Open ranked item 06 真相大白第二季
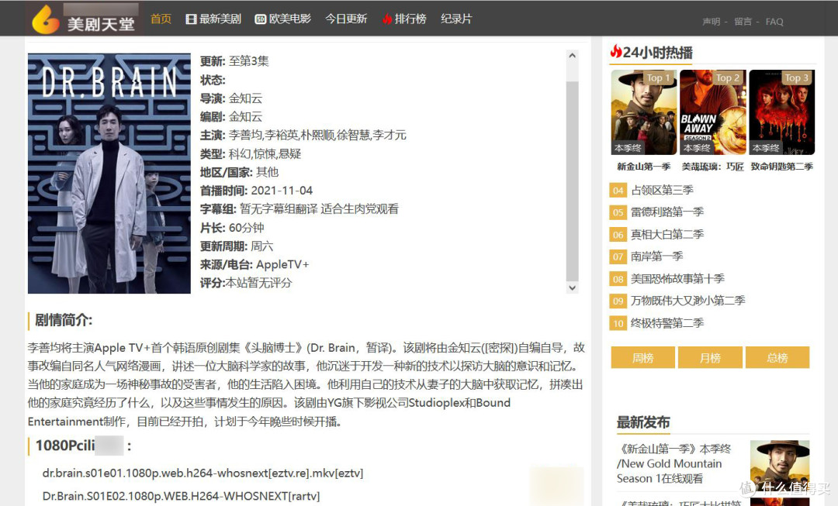The height and width of the screenshot is (506, 838). coord(667,234)
